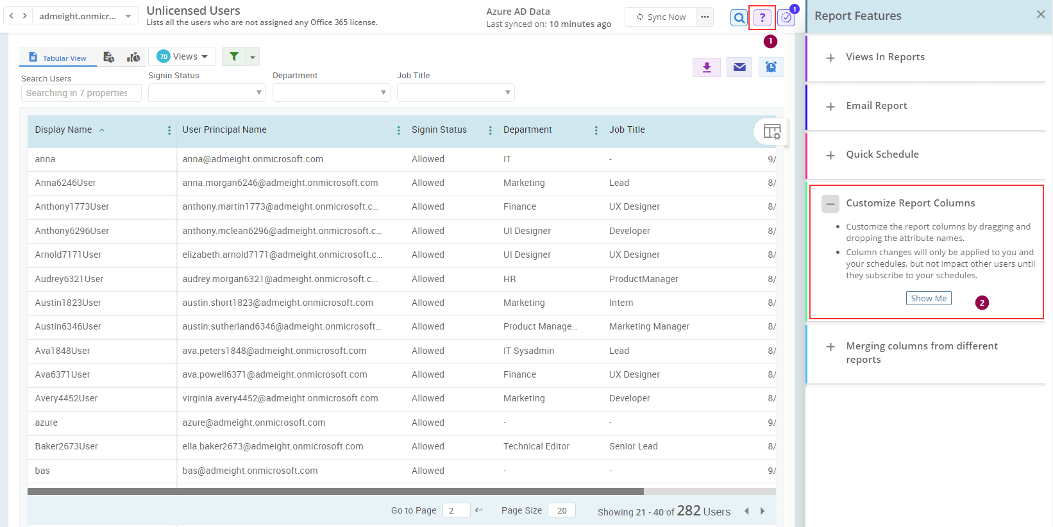Select the anna row display name
Screen dimensions: 1053x527
pyautogui.click(x=45, y=159)
